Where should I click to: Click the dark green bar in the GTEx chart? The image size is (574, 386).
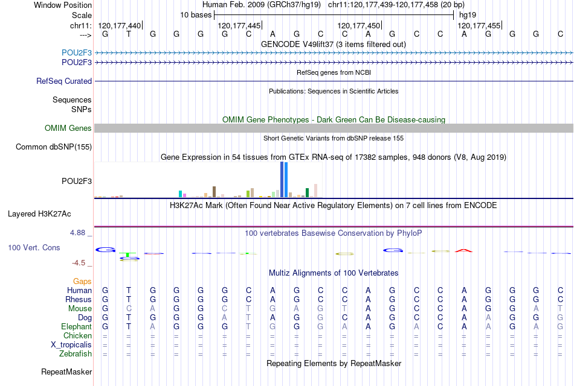(307, 192)
